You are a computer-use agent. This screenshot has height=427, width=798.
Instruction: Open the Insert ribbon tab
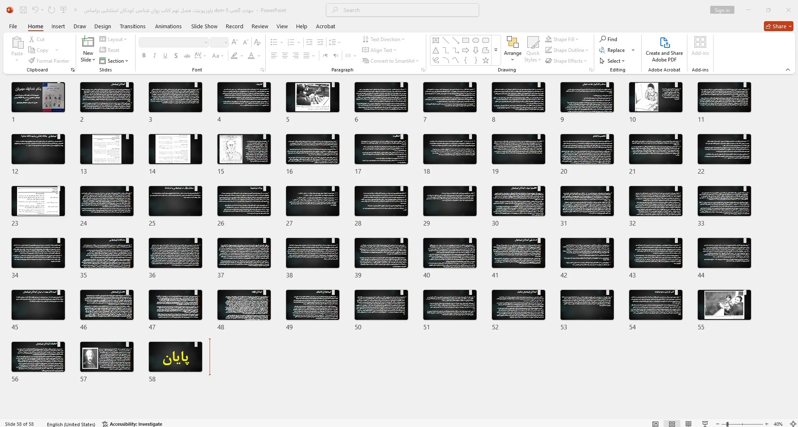click(58, 26)
